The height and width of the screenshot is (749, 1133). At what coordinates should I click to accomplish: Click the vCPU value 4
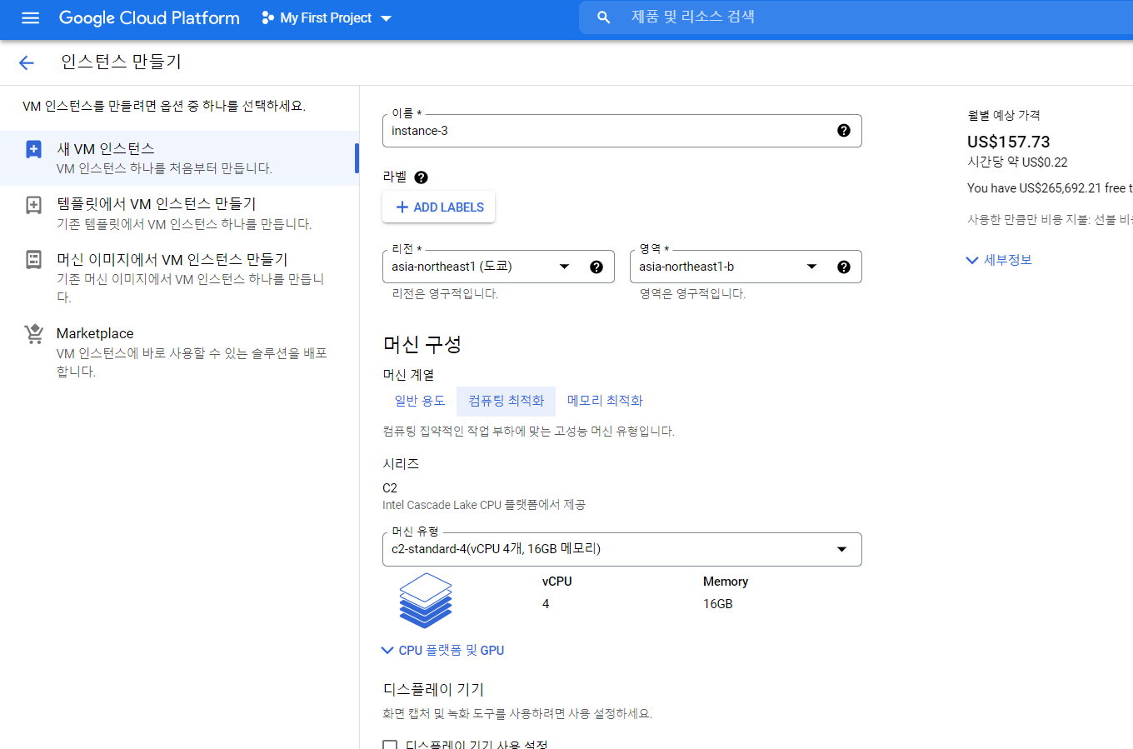coord(546,604)
